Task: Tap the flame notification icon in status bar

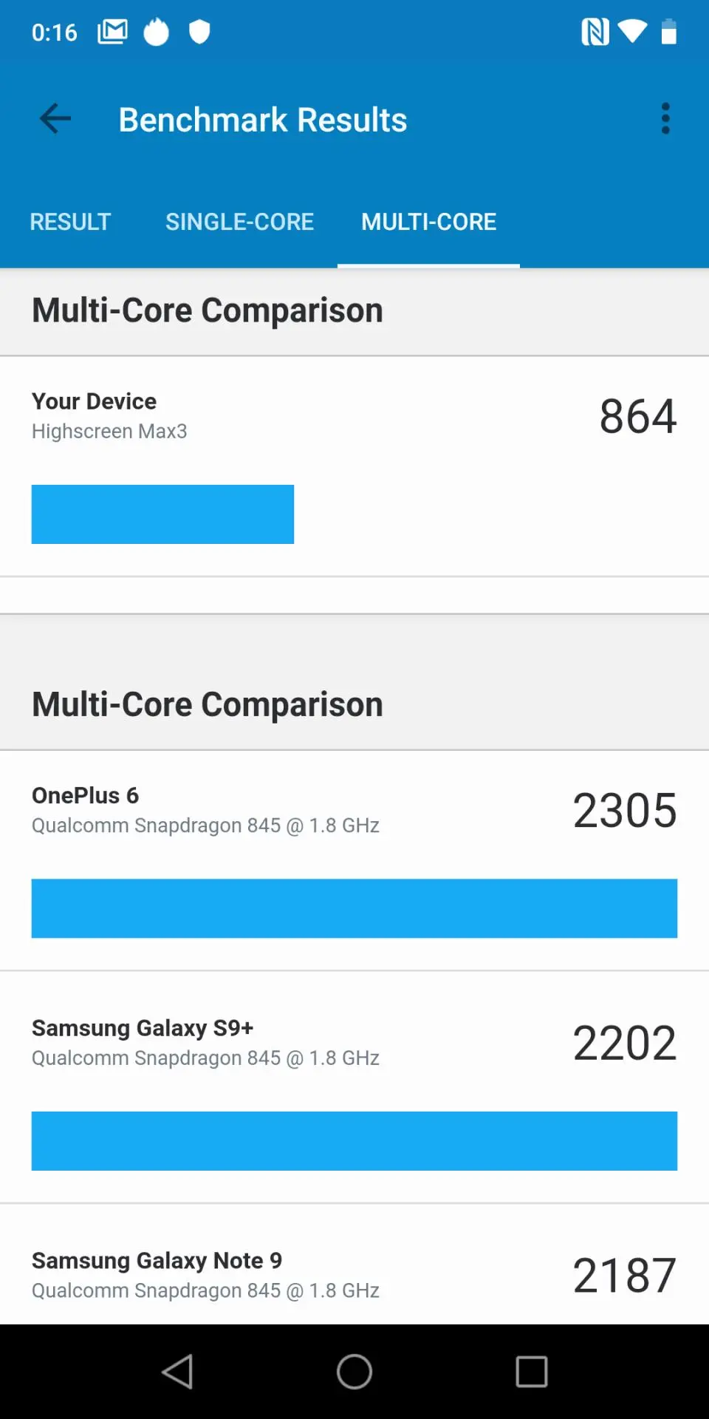Action: pyautogui.click(x=156, y=32)
